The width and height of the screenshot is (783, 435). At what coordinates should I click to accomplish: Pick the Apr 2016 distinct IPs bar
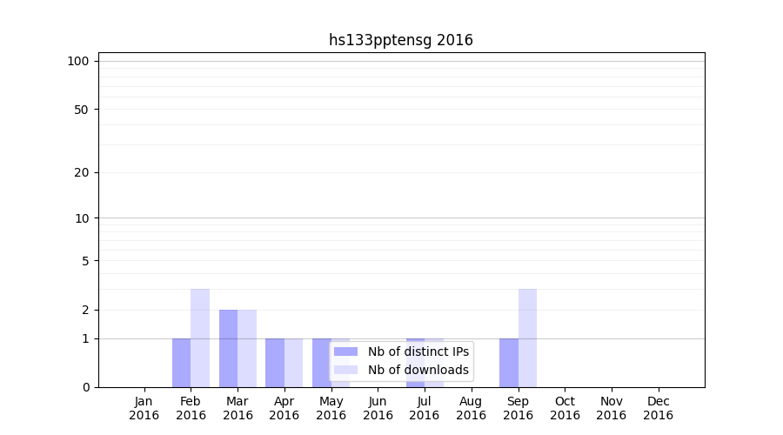275,363
